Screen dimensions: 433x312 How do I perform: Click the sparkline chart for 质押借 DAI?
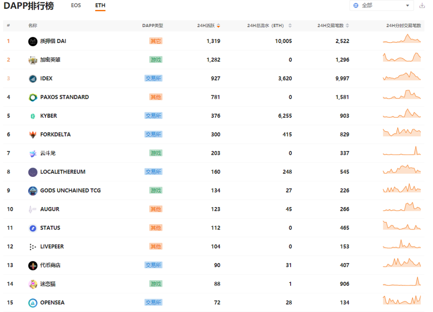[x=402, y=39]
